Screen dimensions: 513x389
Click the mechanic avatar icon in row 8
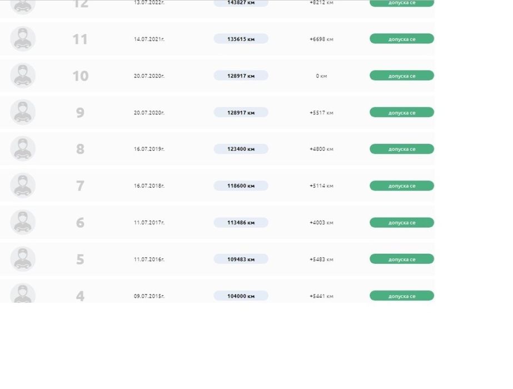23,149
